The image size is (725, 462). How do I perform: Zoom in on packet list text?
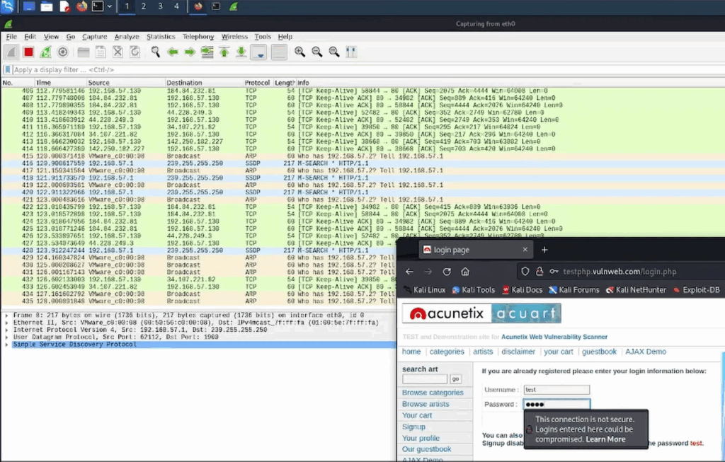point(299,52)
